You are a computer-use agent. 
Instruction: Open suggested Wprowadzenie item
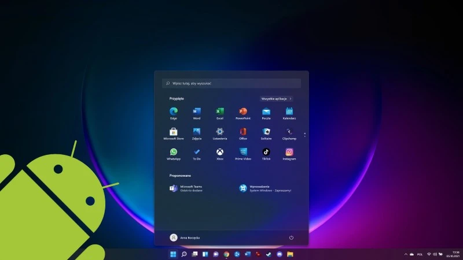pos(265,188)
